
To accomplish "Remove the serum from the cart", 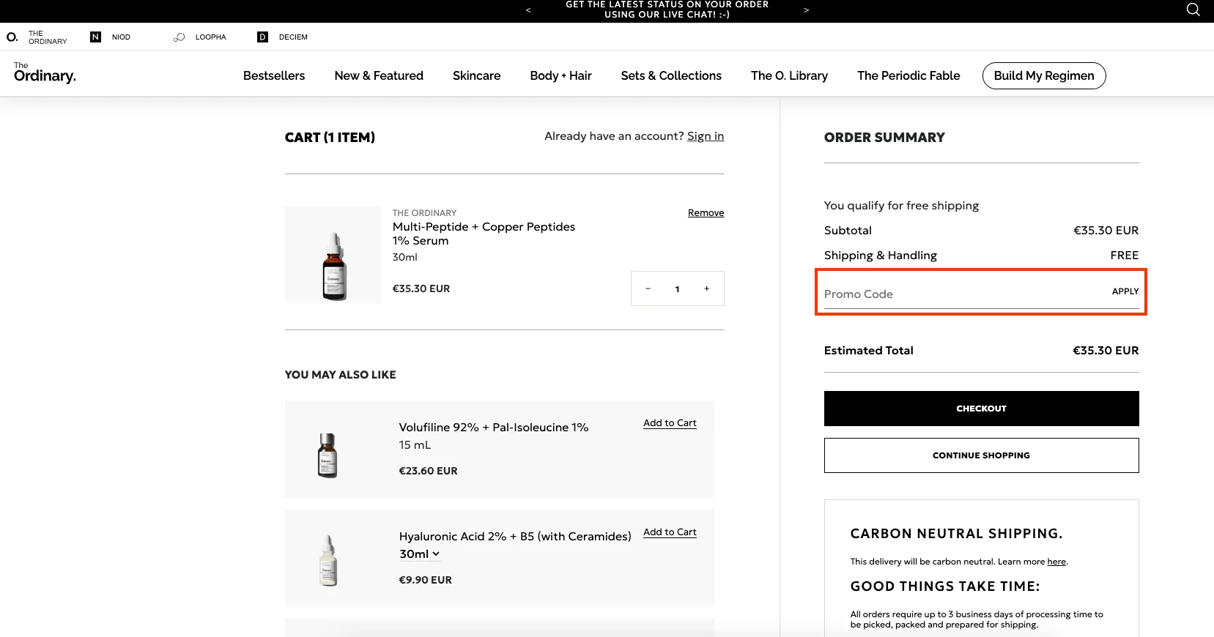I will point(705,212).
